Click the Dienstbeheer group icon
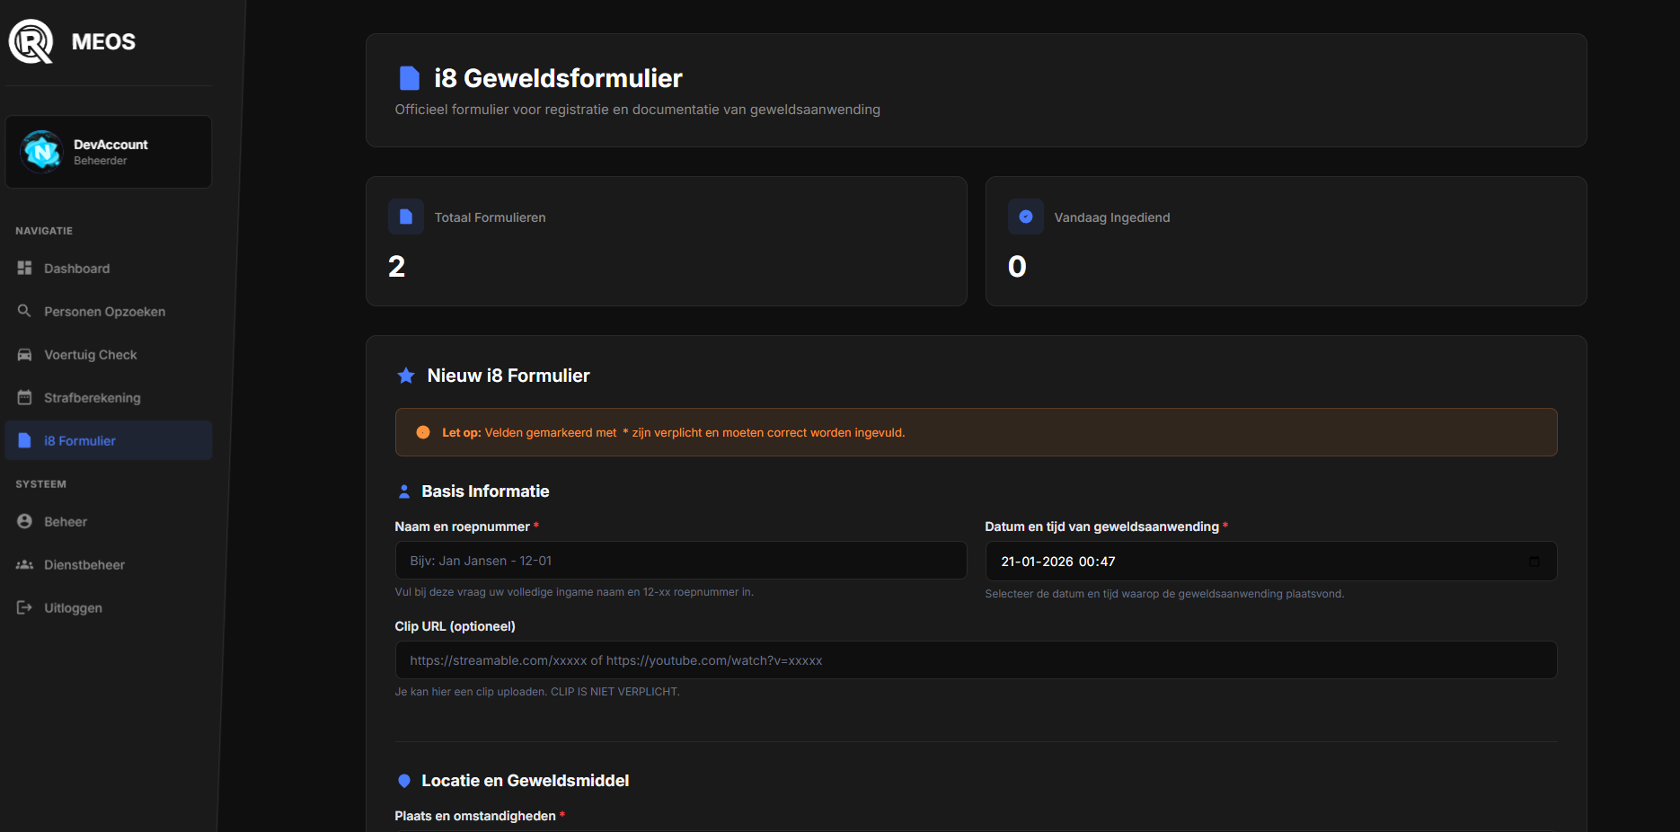Screen dimensions: 1680x832 24,565
